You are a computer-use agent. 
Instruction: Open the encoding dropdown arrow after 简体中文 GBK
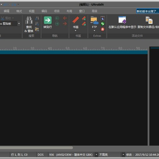[x=96, y=155]
